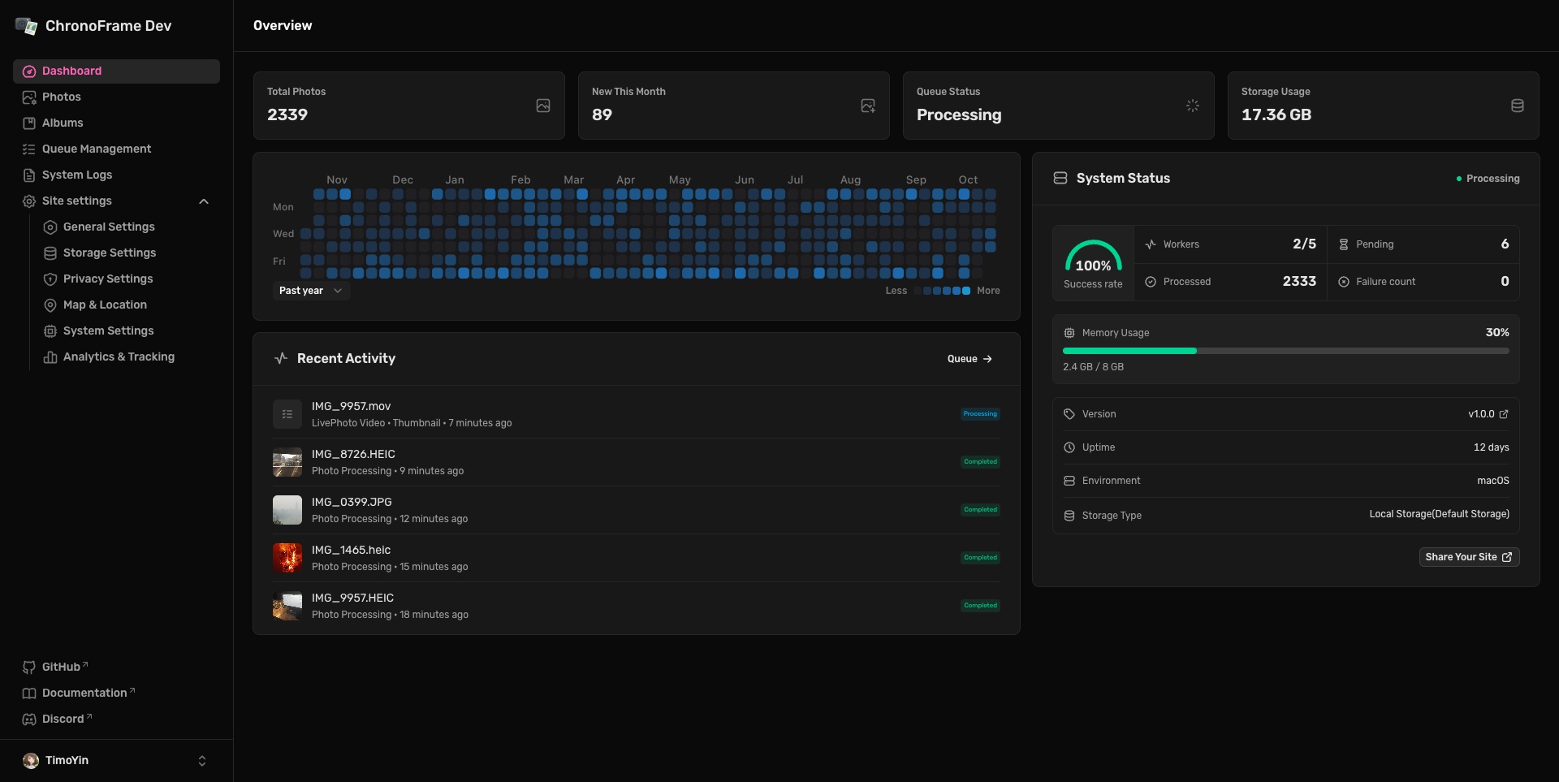The width and height of the screenshot is (1559, 782).
Task: Click the IMG_9957.HEIC thumbnail
Action: click(287, 606)
